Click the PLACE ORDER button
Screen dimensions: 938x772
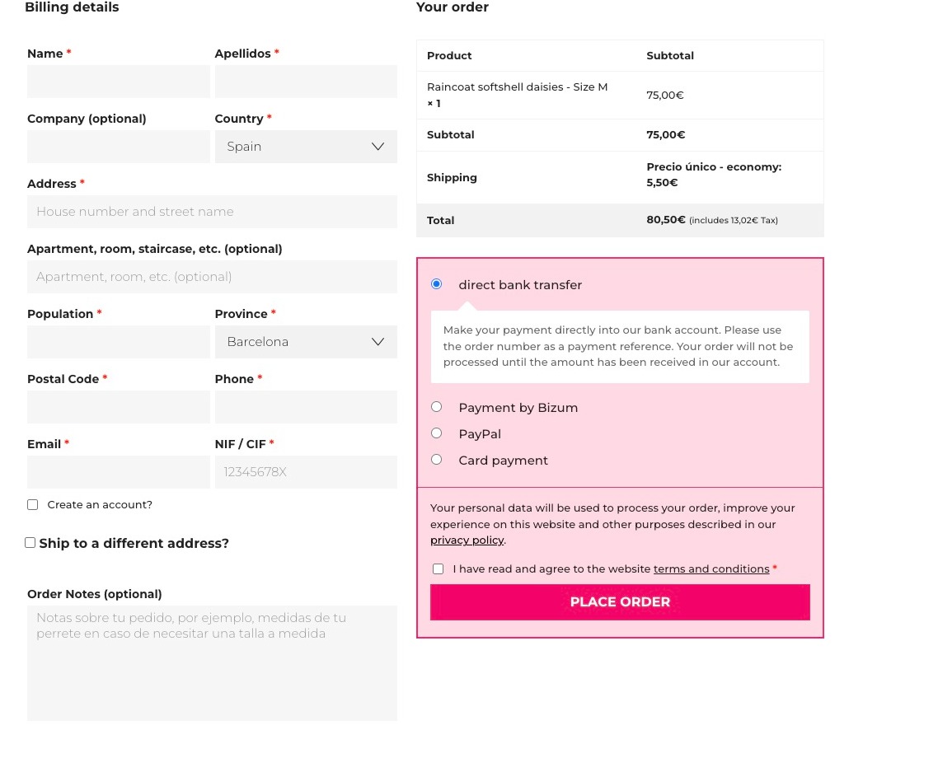coord(620,602)
